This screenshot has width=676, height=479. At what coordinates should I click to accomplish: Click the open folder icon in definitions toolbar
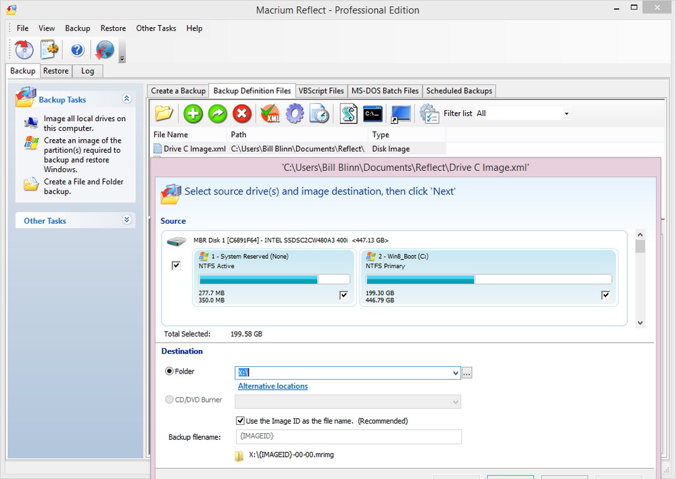coord(164,114)
